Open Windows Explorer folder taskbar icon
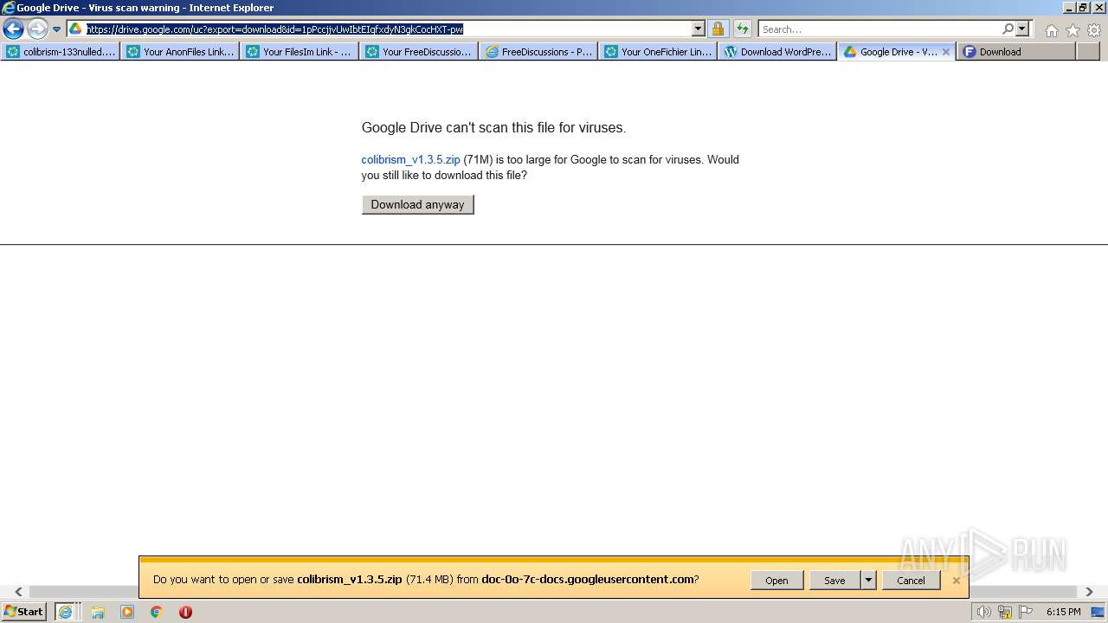 pos(98,612)
